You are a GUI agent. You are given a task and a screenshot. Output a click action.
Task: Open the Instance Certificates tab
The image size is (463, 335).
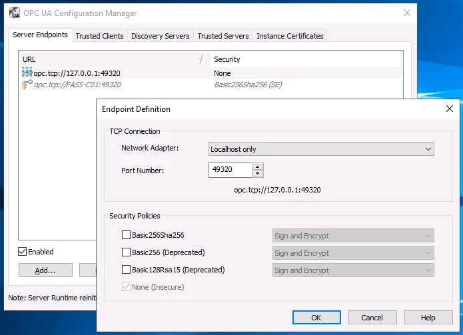pyautogui.click(x=290, y=36)
